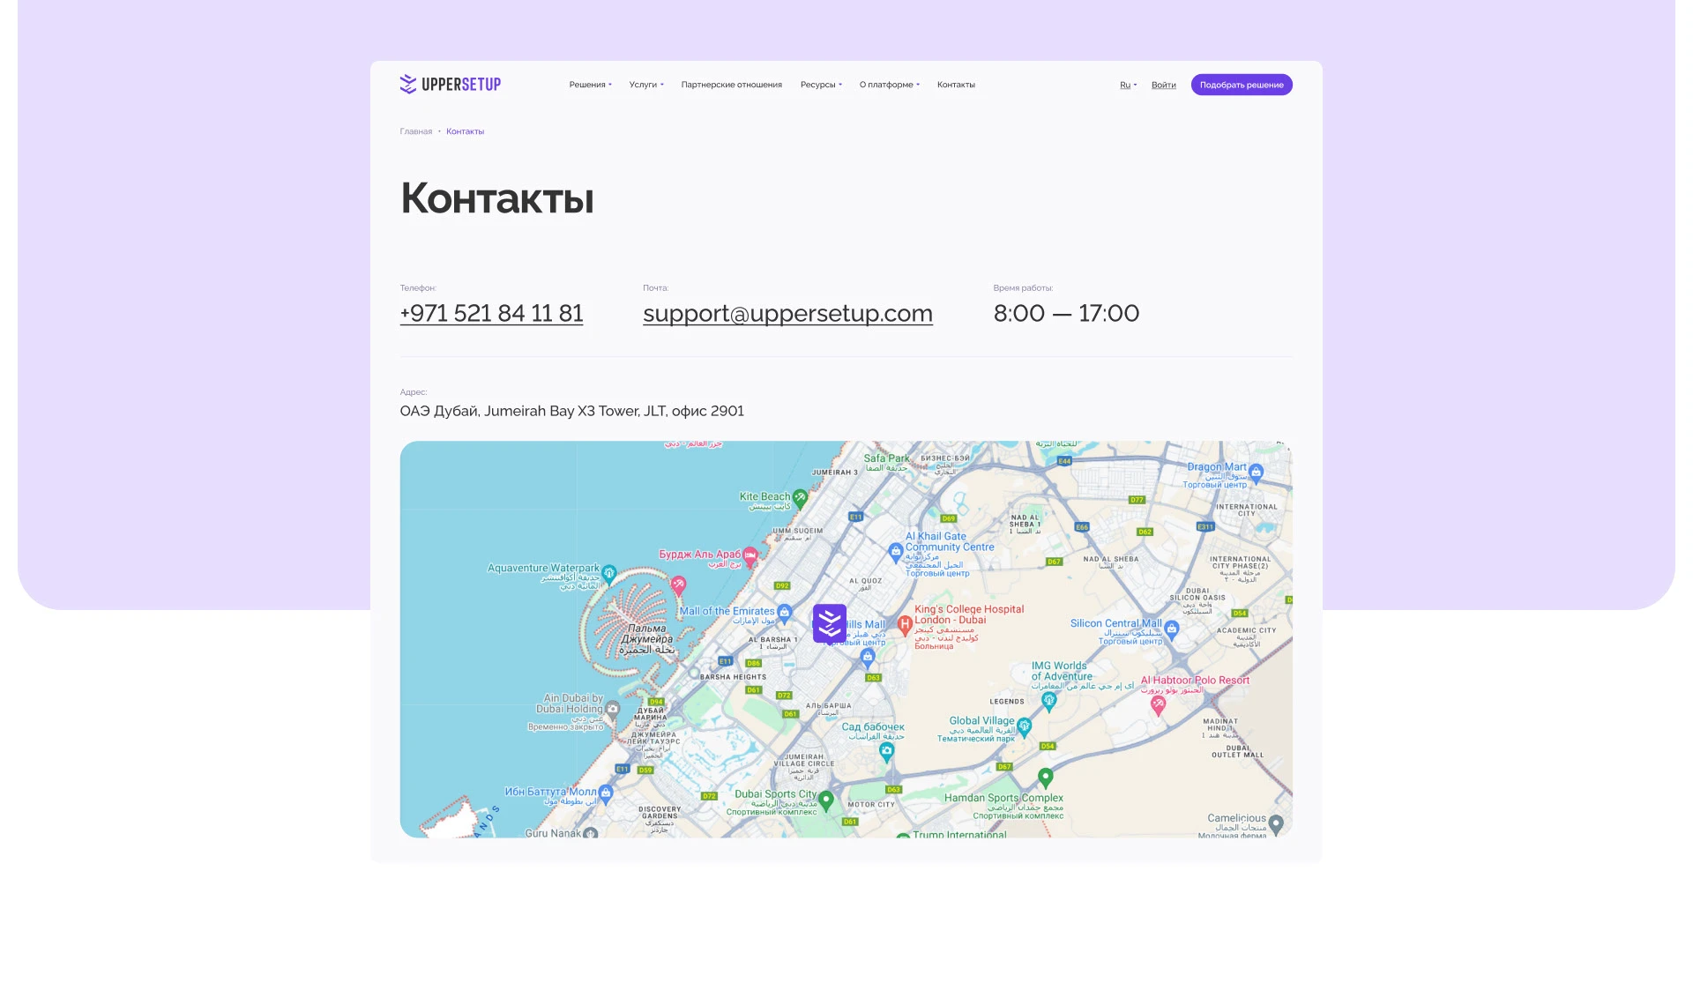Click Silicon Central Mall shopping pin
Viewport: 1693px width, 1005px height.
pyautogui.click(x=1171, y=629)
